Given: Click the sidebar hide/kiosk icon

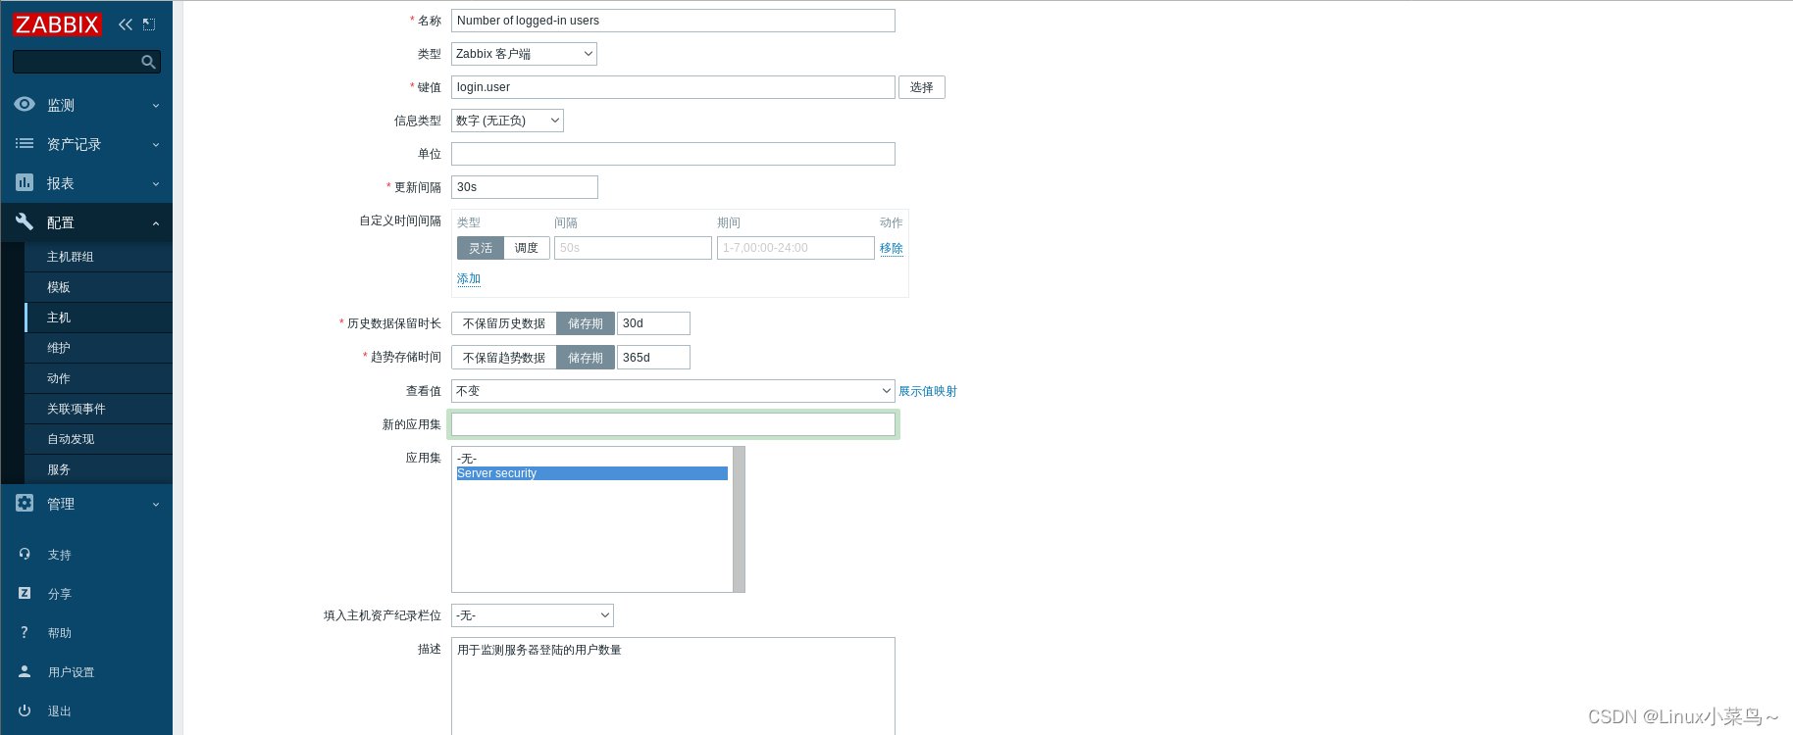Looking at the screenshot, I should (x=149, y=24).
